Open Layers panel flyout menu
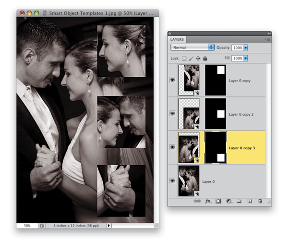The image size is (288, 240). [x=267, y=39]
